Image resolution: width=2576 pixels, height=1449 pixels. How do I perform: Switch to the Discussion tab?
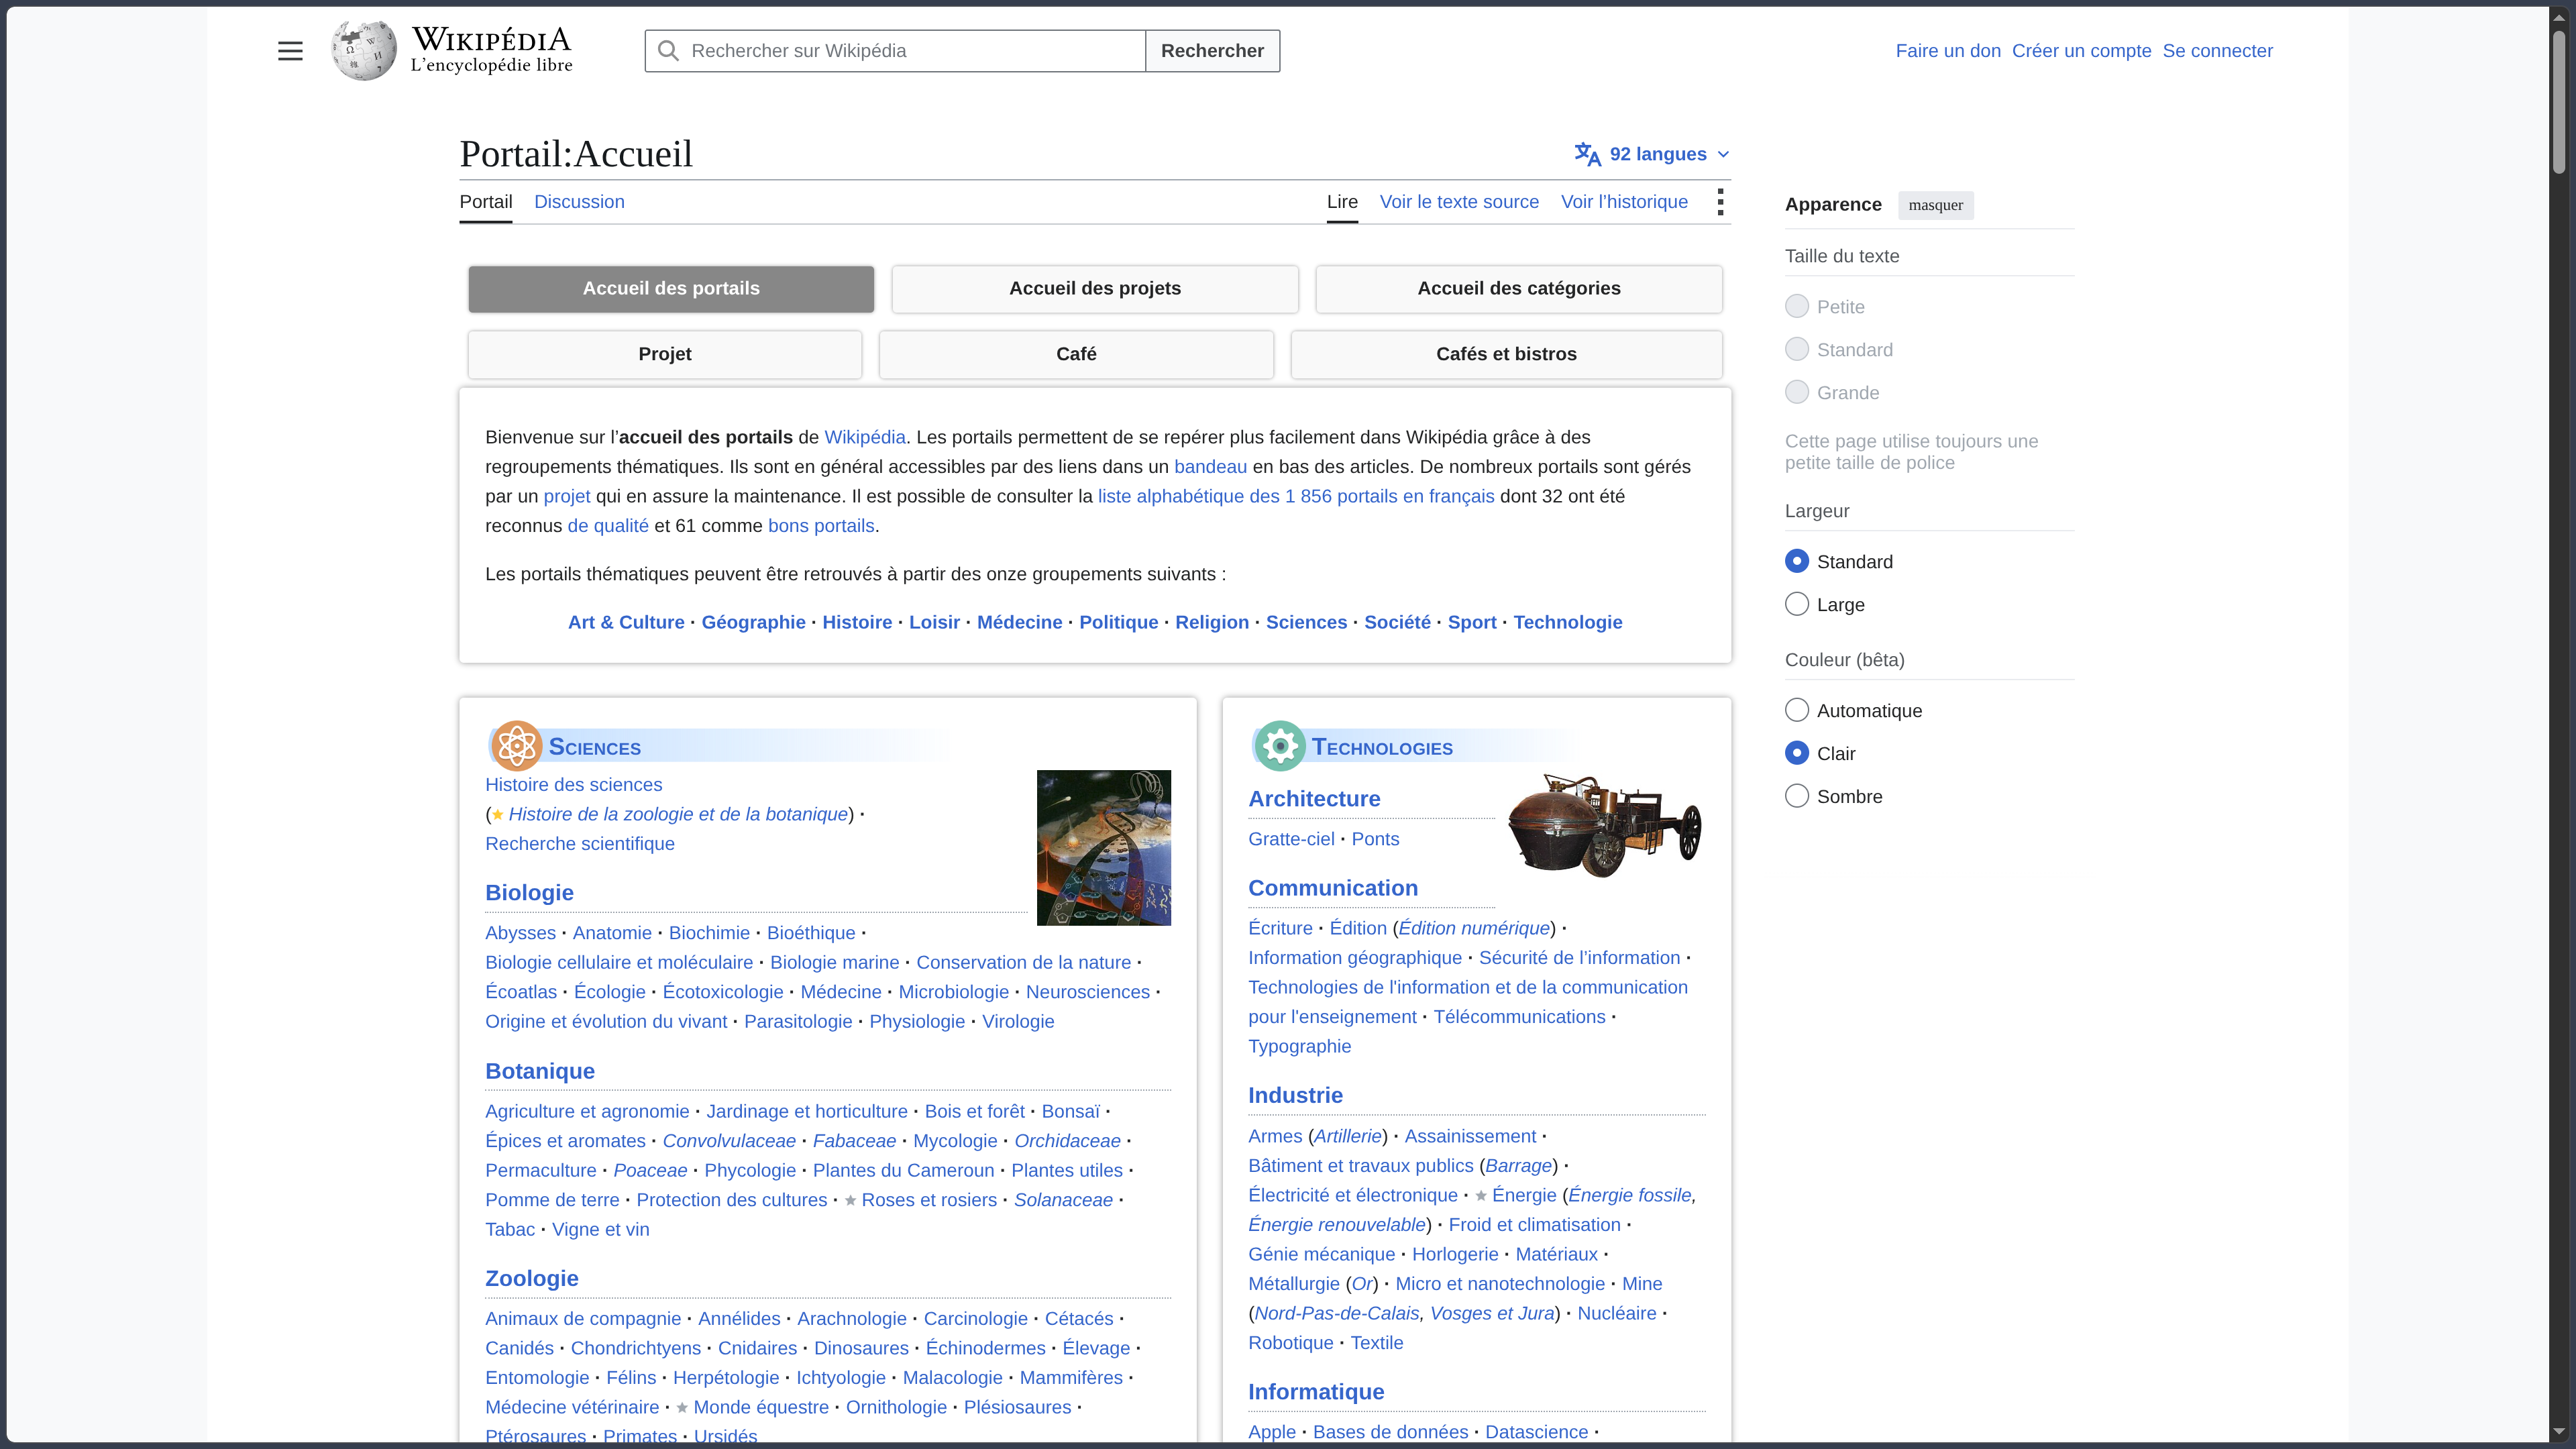[x=579, y=202]
